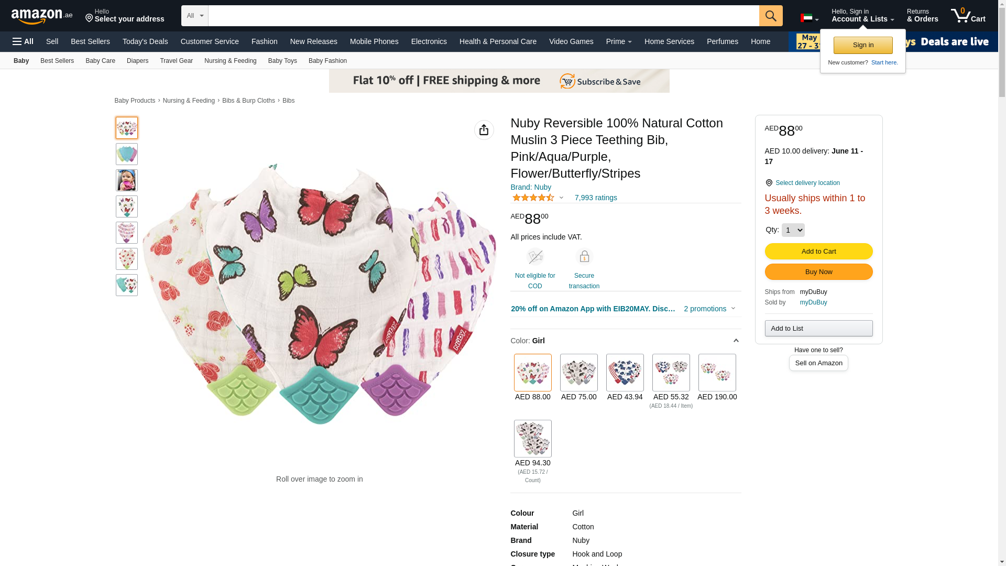This screenshot has height=566, width=1006.
Task: Choose the AED 190.00 color option
Action: 717,373
